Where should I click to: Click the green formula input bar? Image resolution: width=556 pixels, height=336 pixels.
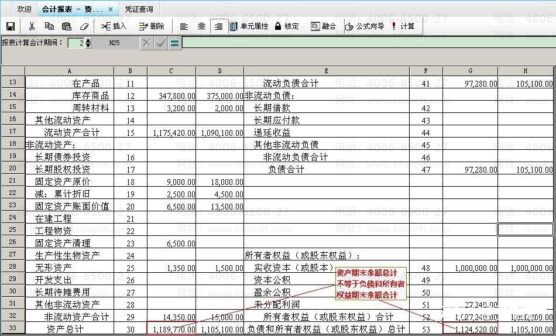tap(369, 43)
